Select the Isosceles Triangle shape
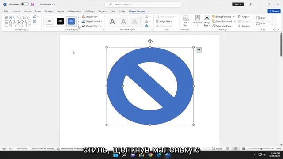Screen dimensions: 283x159 click(x=11, y=21)
